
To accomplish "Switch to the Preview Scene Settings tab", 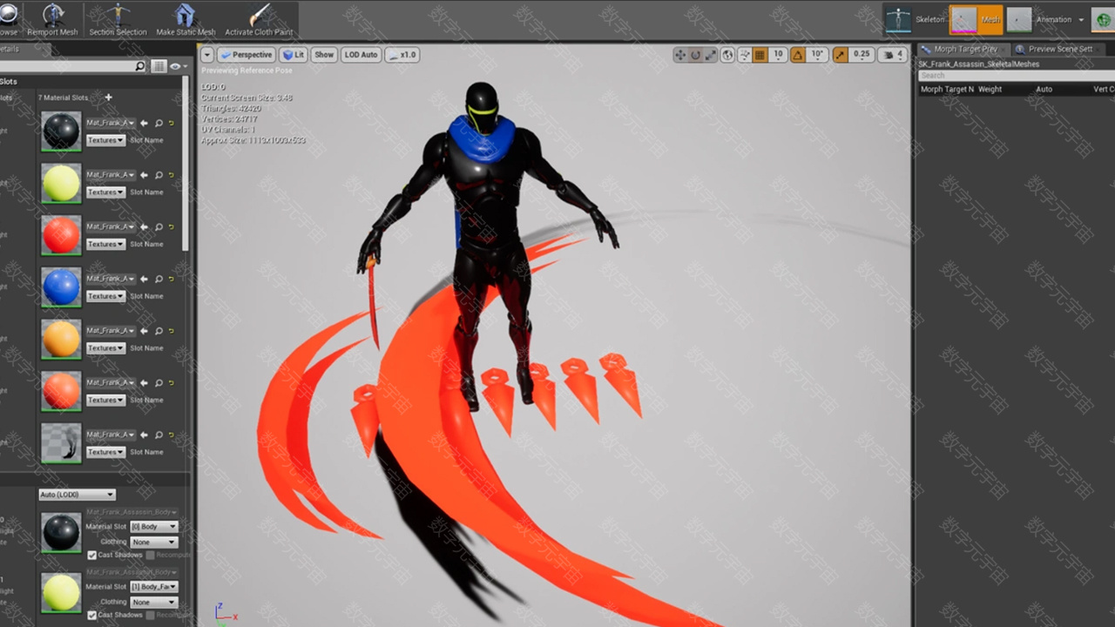I will pos(1054,49).
